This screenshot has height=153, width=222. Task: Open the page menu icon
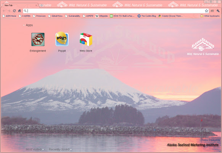[x=212, y=11]
